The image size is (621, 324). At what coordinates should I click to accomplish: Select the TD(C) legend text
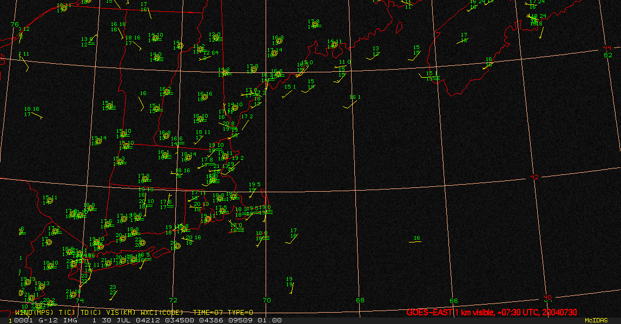[x=91, y=313]
